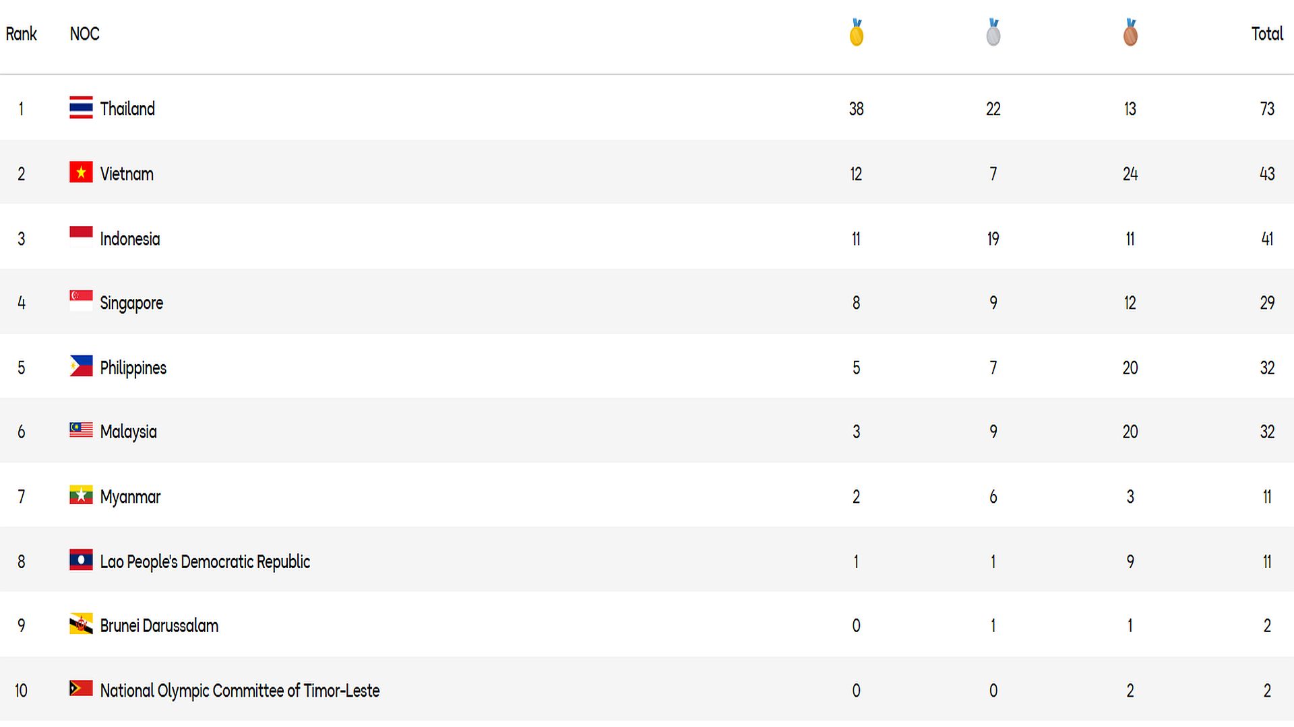Click the Thailand flag icon
The height and width of the screenshot is (727, 1294).
pyautogui.click(x=81, y=108)
